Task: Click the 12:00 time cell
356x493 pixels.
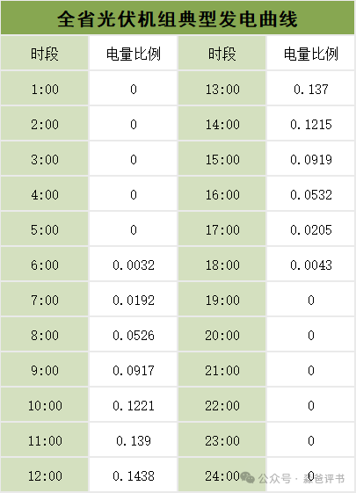Action: click(44, 475)
